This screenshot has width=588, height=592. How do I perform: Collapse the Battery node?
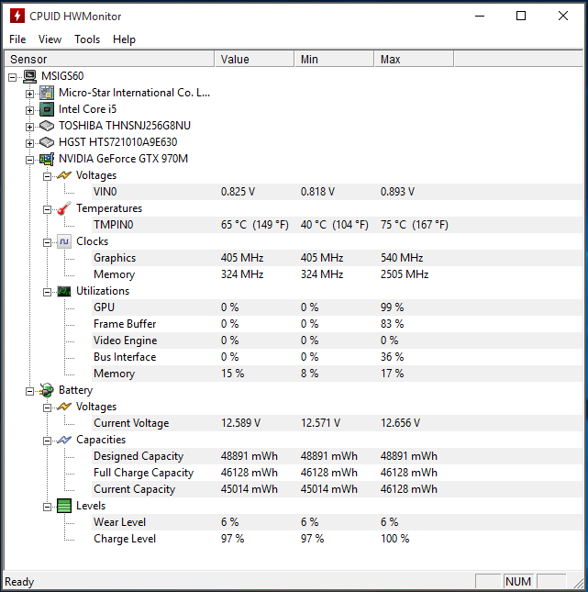pos(30,392)
